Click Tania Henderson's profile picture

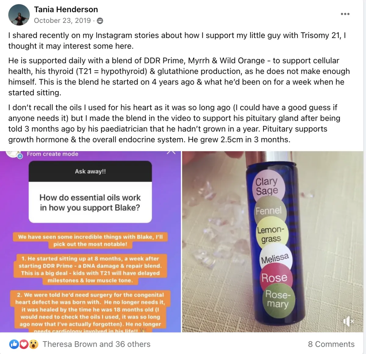[x=19, y=15]
